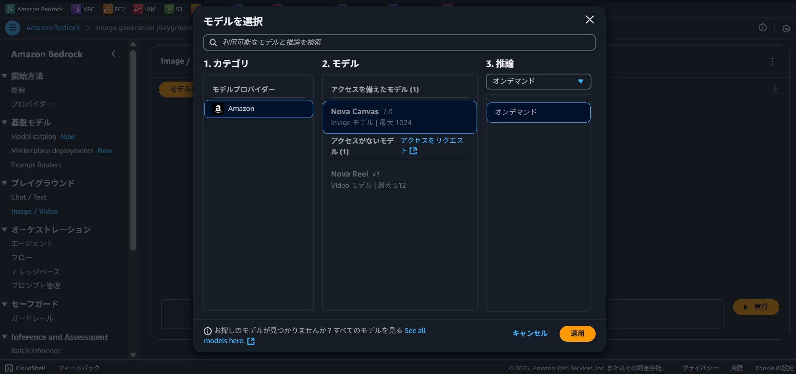This screenshot has height=374, width=796.
Task: Open the S3 favorites shortcut
Action: (x=174, y=9)
